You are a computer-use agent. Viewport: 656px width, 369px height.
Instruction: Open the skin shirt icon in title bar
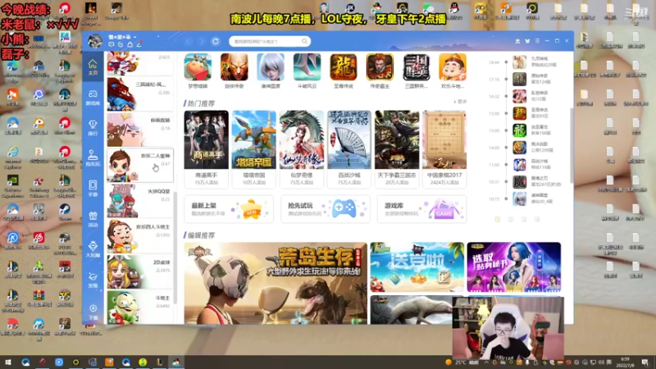click(527, 41)
